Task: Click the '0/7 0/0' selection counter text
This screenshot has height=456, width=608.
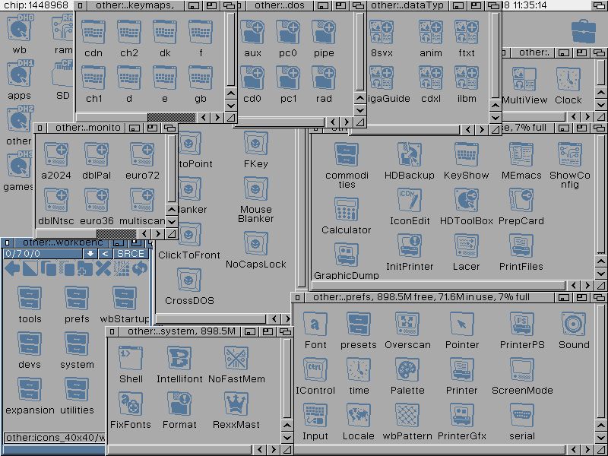Action: point(23,254)
